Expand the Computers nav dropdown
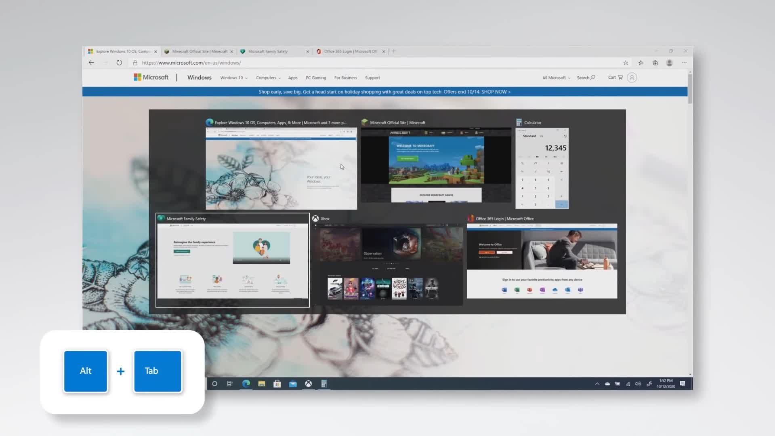775x436 pixels. tap(268, 78)
